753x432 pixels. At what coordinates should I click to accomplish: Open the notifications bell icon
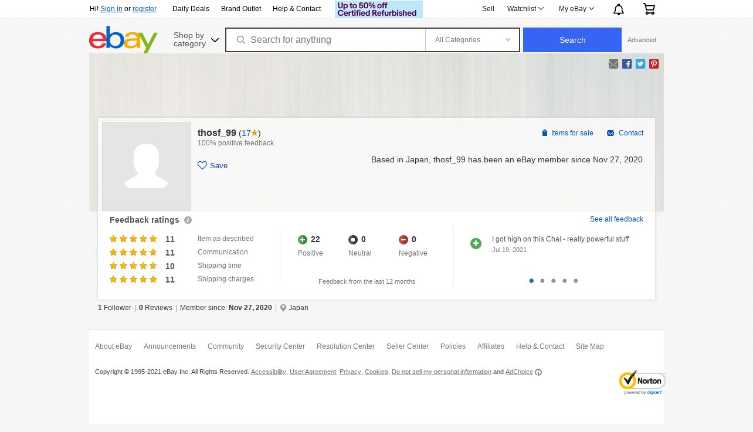[x=619, y=9]
